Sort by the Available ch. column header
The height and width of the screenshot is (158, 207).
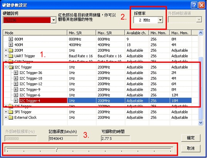coord(137,33)
